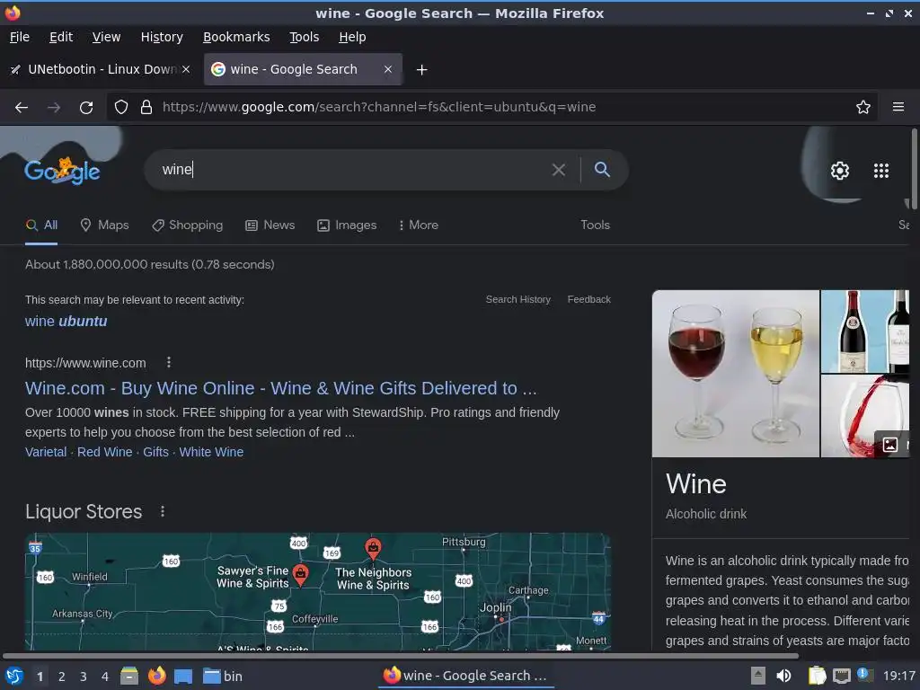Open the File menu

(20, 37)
